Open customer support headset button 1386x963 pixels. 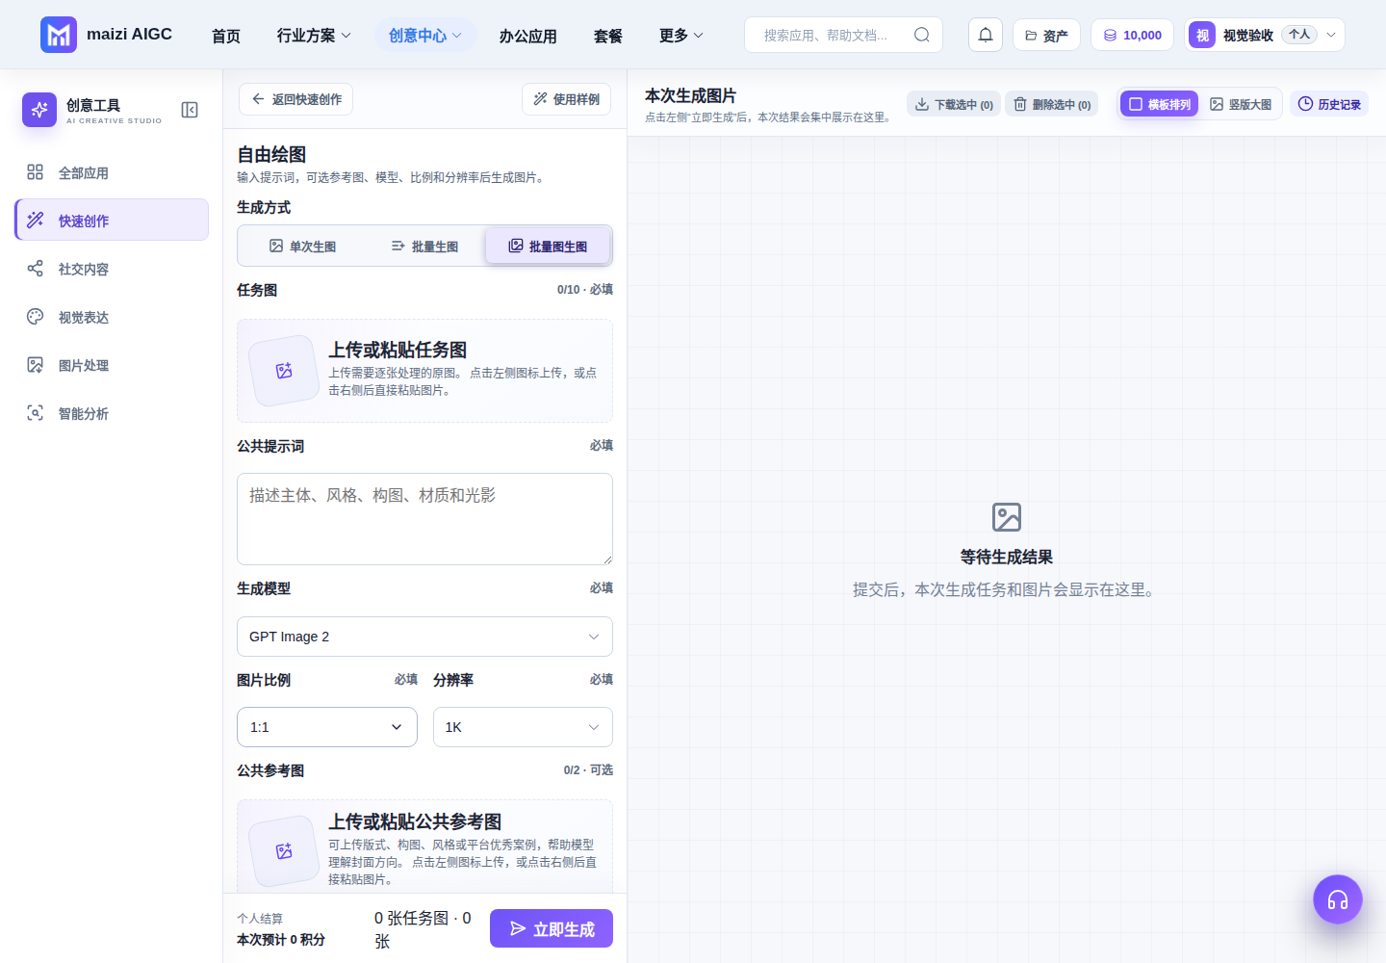(x=1338, y=899)
